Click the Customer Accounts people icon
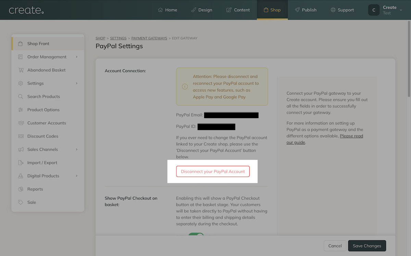411x256 pixels. tap(21, 123)
